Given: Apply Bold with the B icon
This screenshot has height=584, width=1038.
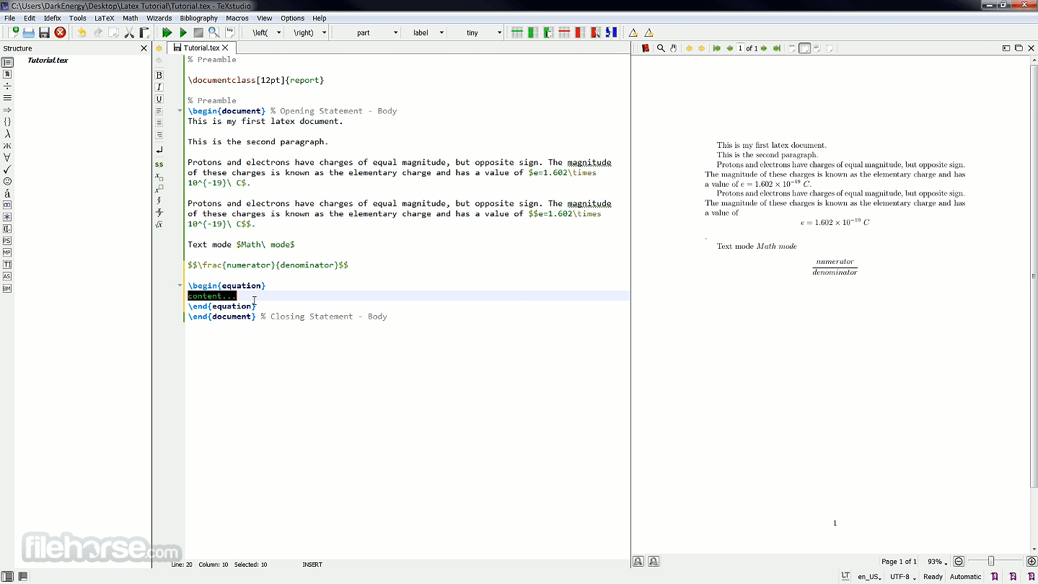Looking at the screenshot, I should [159, 75].
